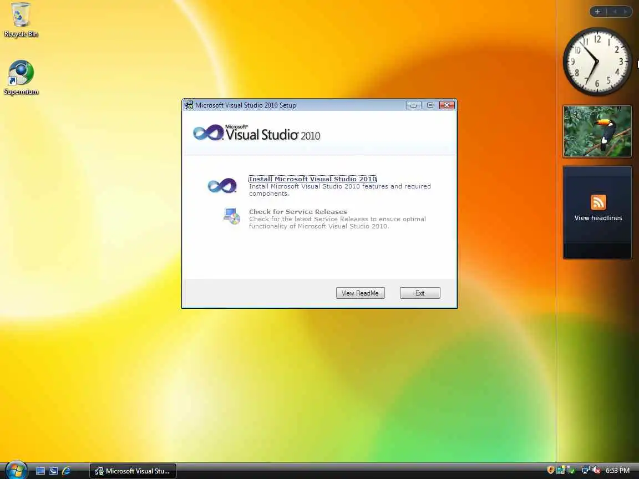Viewport: 639px width, 479px height.
Task: Select the Visual Studio infinity icon beside Install
Action: pyautogui.click(x=222, y=186)
